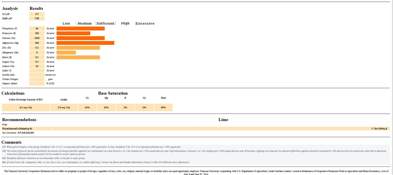Click the Magnesium level bar

pyautogui.click(x=85, y=43)
